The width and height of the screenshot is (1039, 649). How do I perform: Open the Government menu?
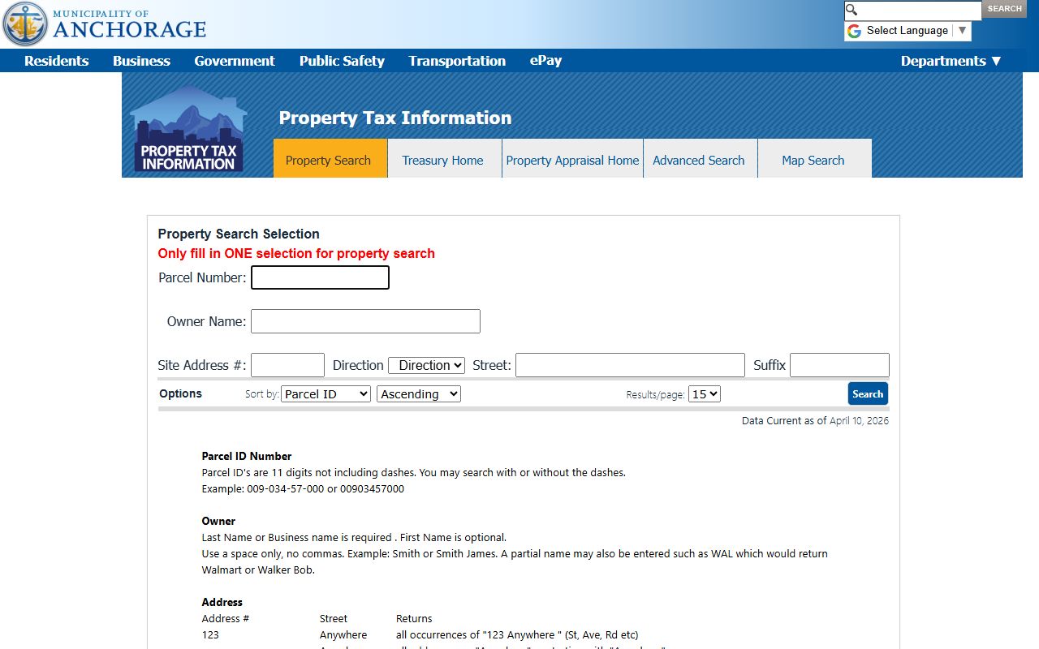point(235,61)
